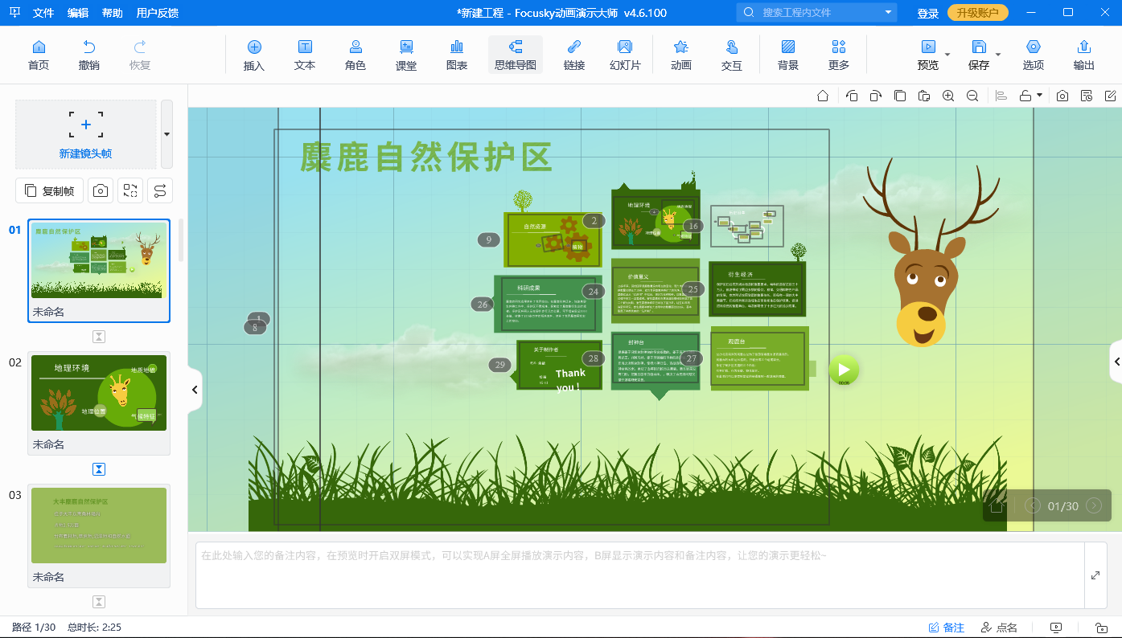Expand the search box dropdown arrow
The image size is (1122, 638).
point(888,12)
